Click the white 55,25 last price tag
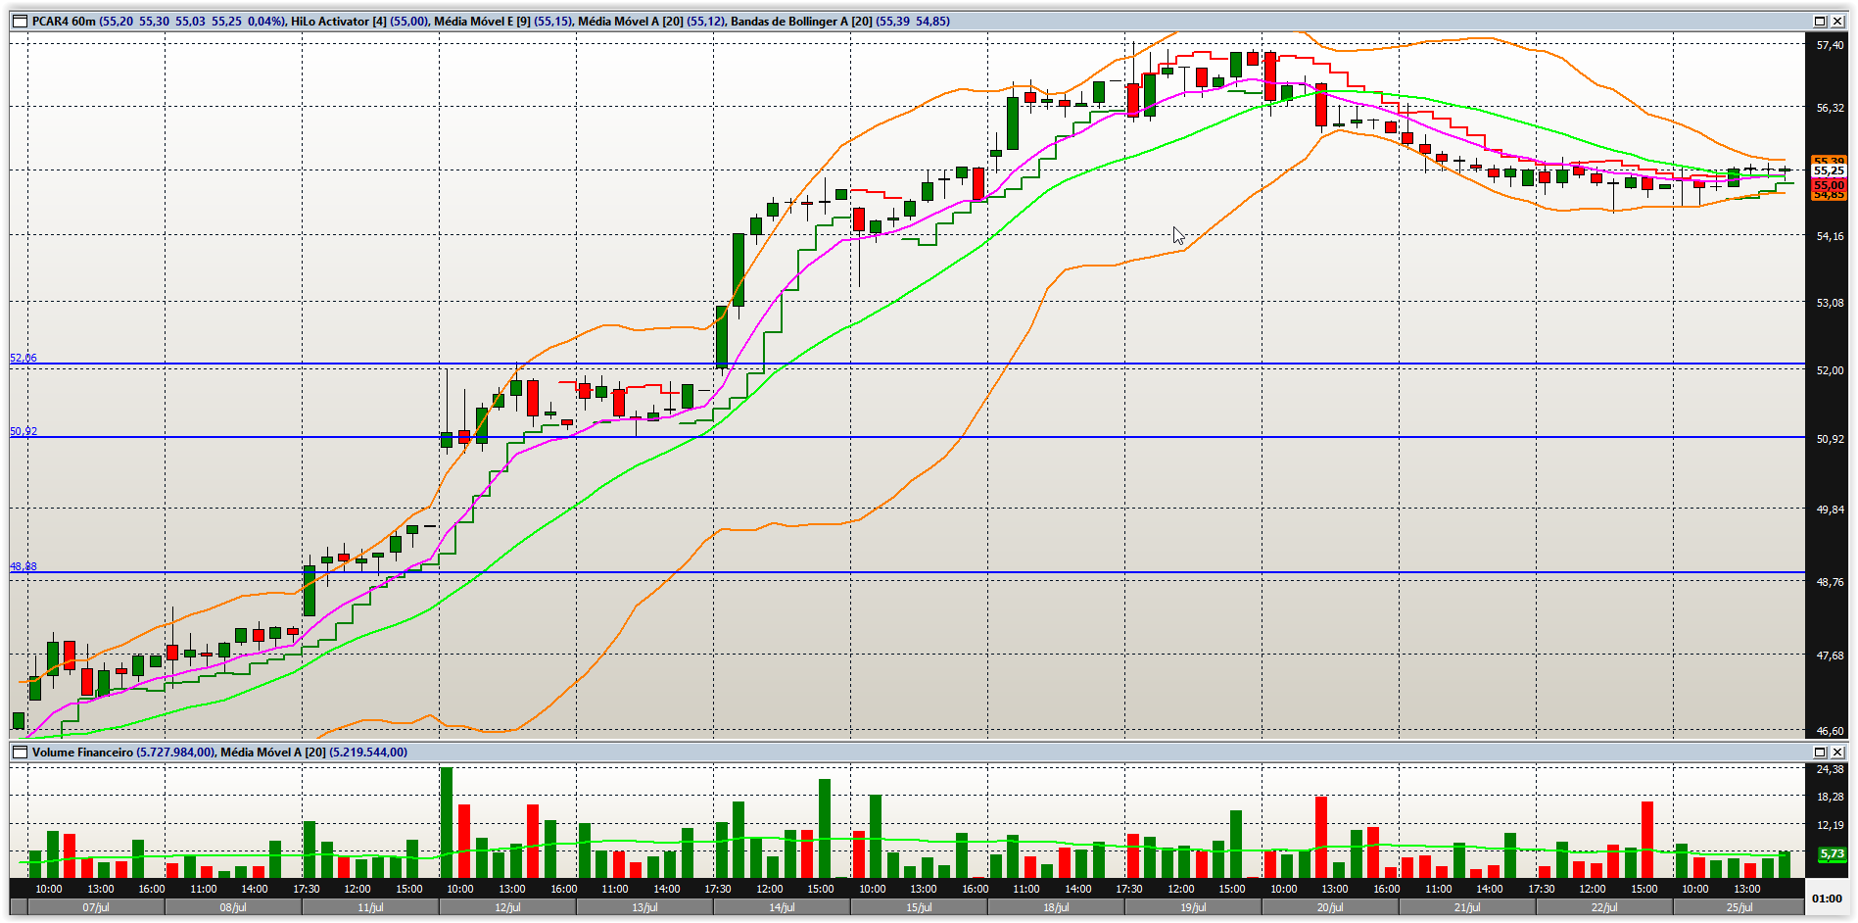The image size is (1858, 923). 1829,170
